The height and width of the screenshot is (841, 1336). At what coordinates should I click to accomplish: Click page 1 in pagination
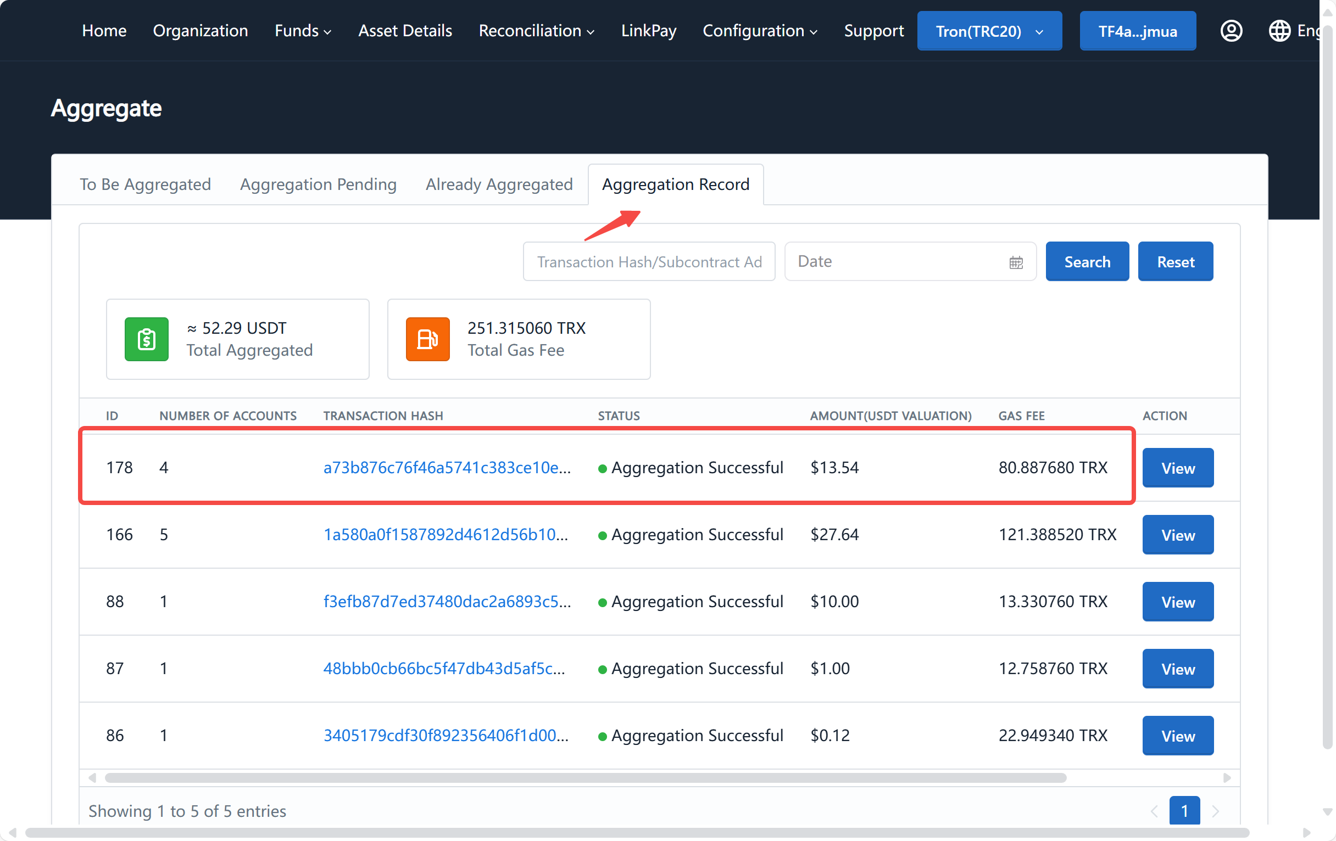point(1184,810)
